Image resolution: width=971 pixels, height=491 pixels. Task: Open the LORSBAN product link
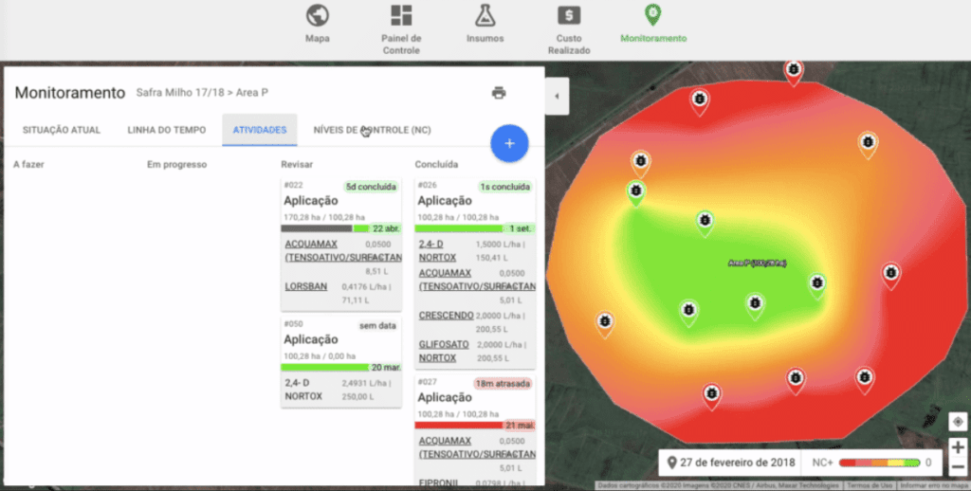305,286
